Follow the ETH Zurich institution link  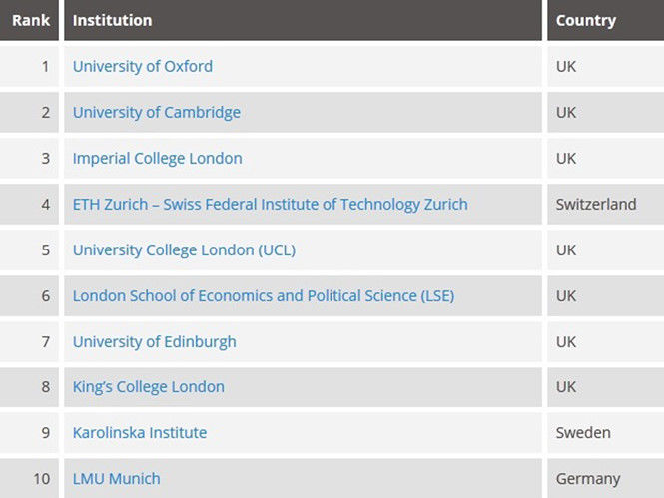[x=270, y=204]
